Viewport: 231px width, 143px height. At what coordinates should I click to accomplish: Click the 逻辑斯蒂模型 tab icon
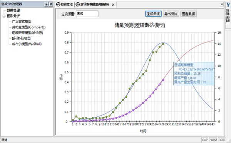coord(78,4)
